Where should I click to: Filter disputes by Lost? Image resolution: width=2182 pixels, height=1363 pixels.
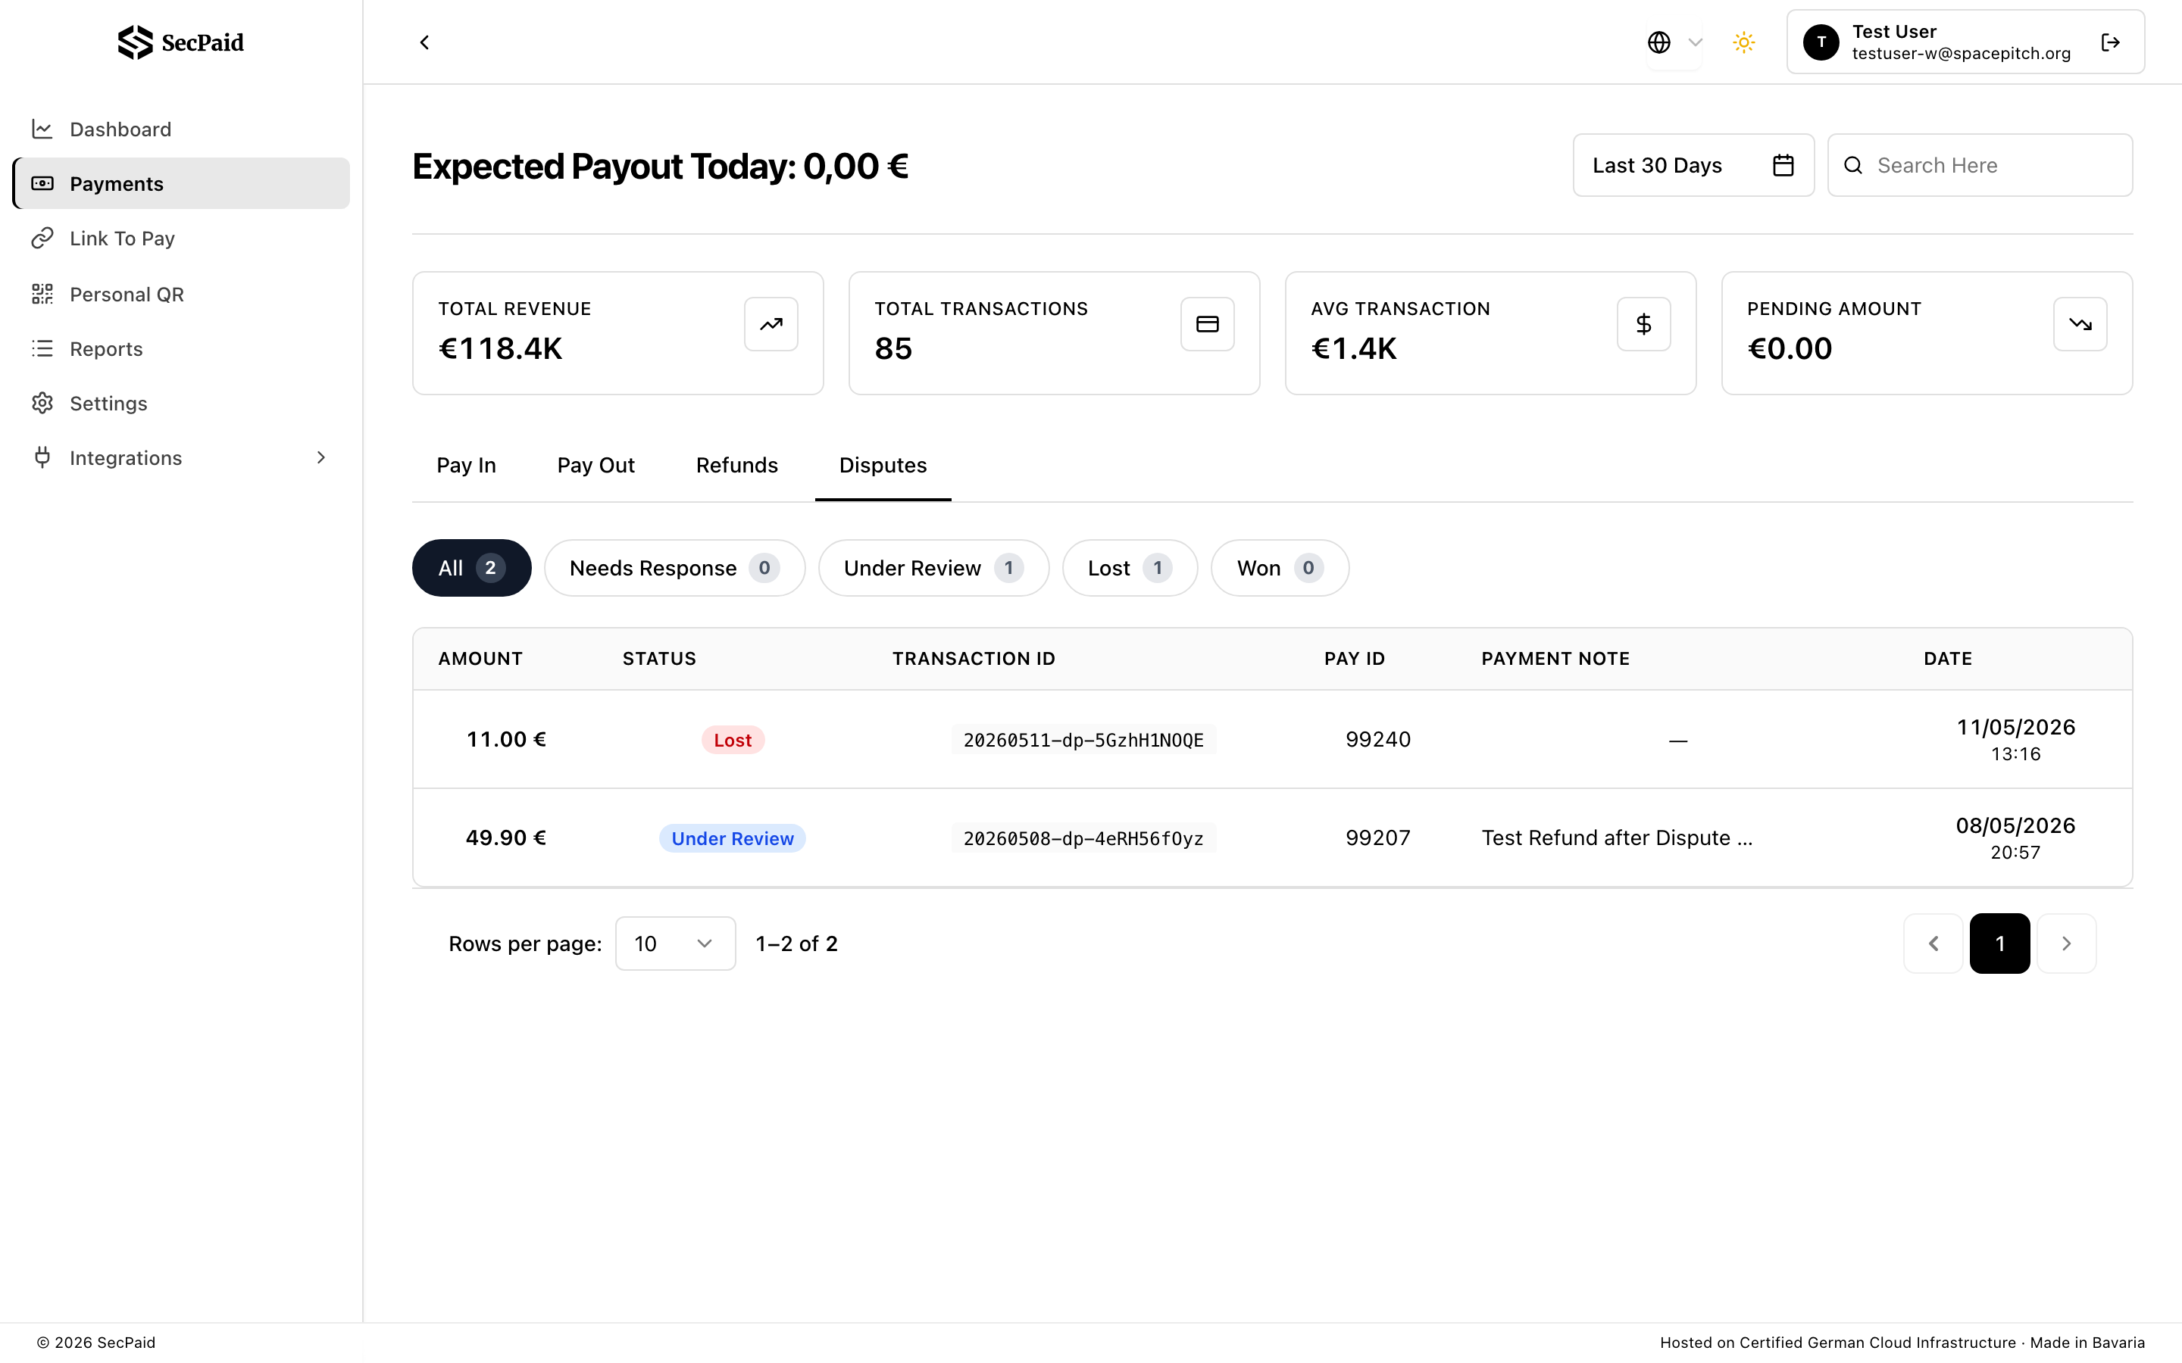point(1130,568)
